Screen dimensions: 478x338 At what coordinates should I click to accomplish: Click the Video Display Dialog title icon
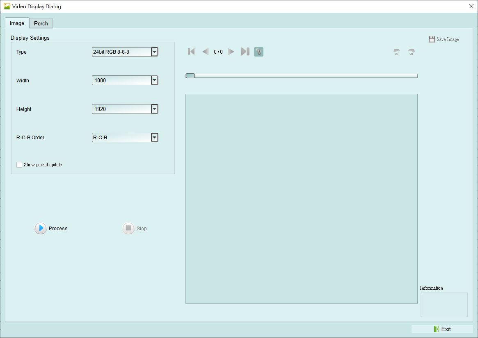pos(7,6)
